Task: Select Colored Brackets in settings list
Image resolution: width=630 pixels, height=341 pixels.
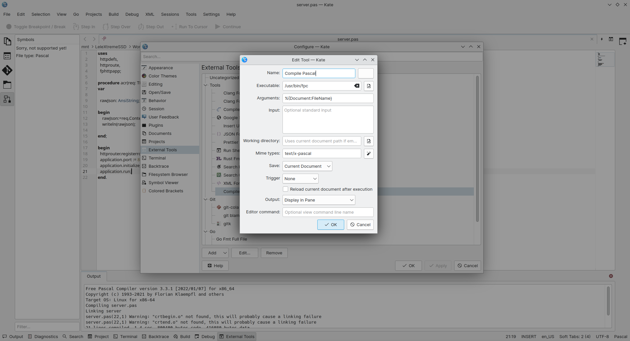Action: pyautogui.click(x=170, y=191)
